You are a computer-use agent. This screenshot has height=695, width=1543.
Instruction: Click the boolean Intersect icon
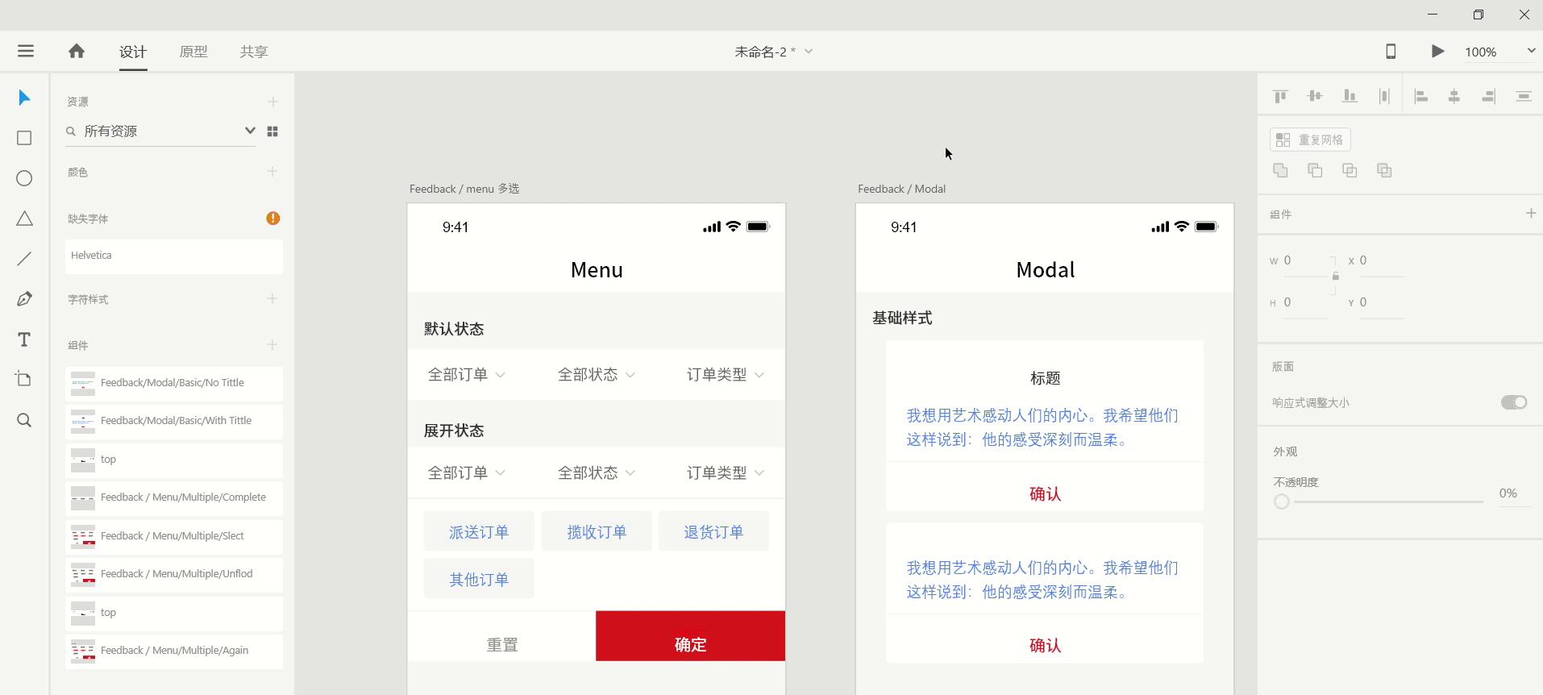1350,170
